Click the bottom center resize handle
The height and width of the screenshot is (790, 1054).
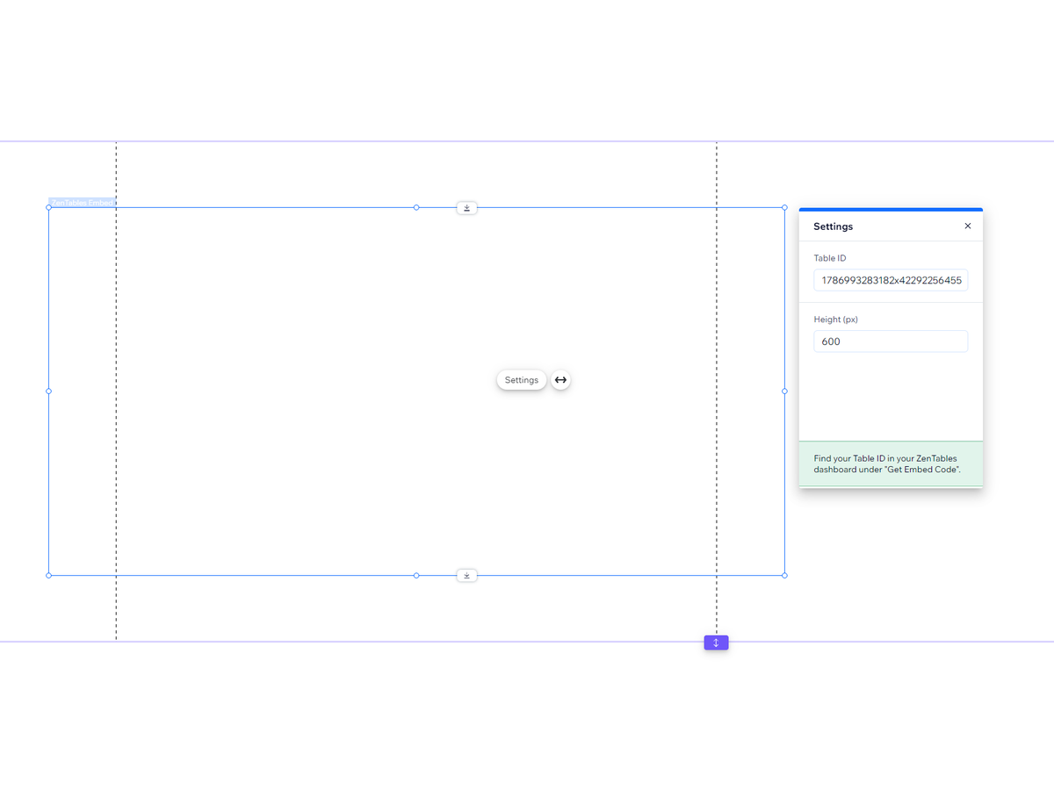pos(416,576)
